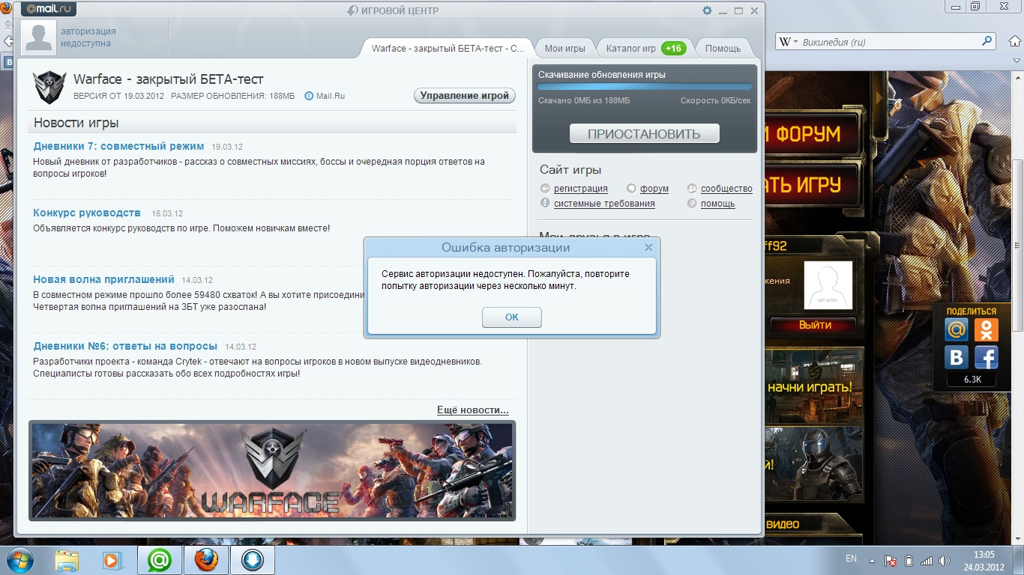1024x575 pixels.
Task: Focus the Википедия search field in Firefox
Action: [x=888, y=42]
